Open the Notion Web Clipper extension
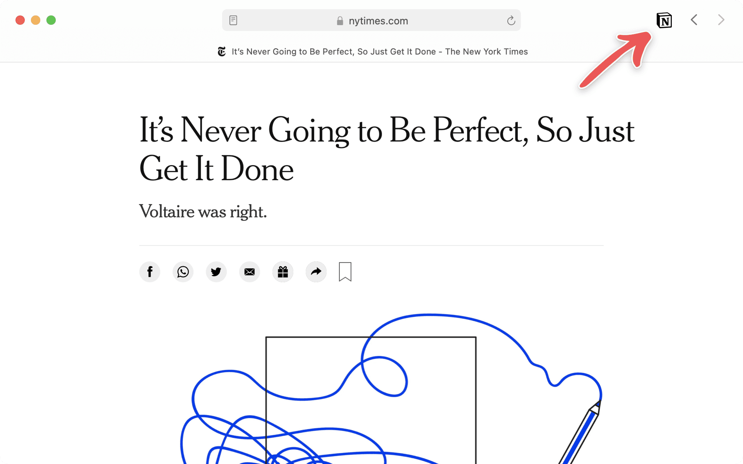This screenshot has width=743, height=464. (664, 20)
